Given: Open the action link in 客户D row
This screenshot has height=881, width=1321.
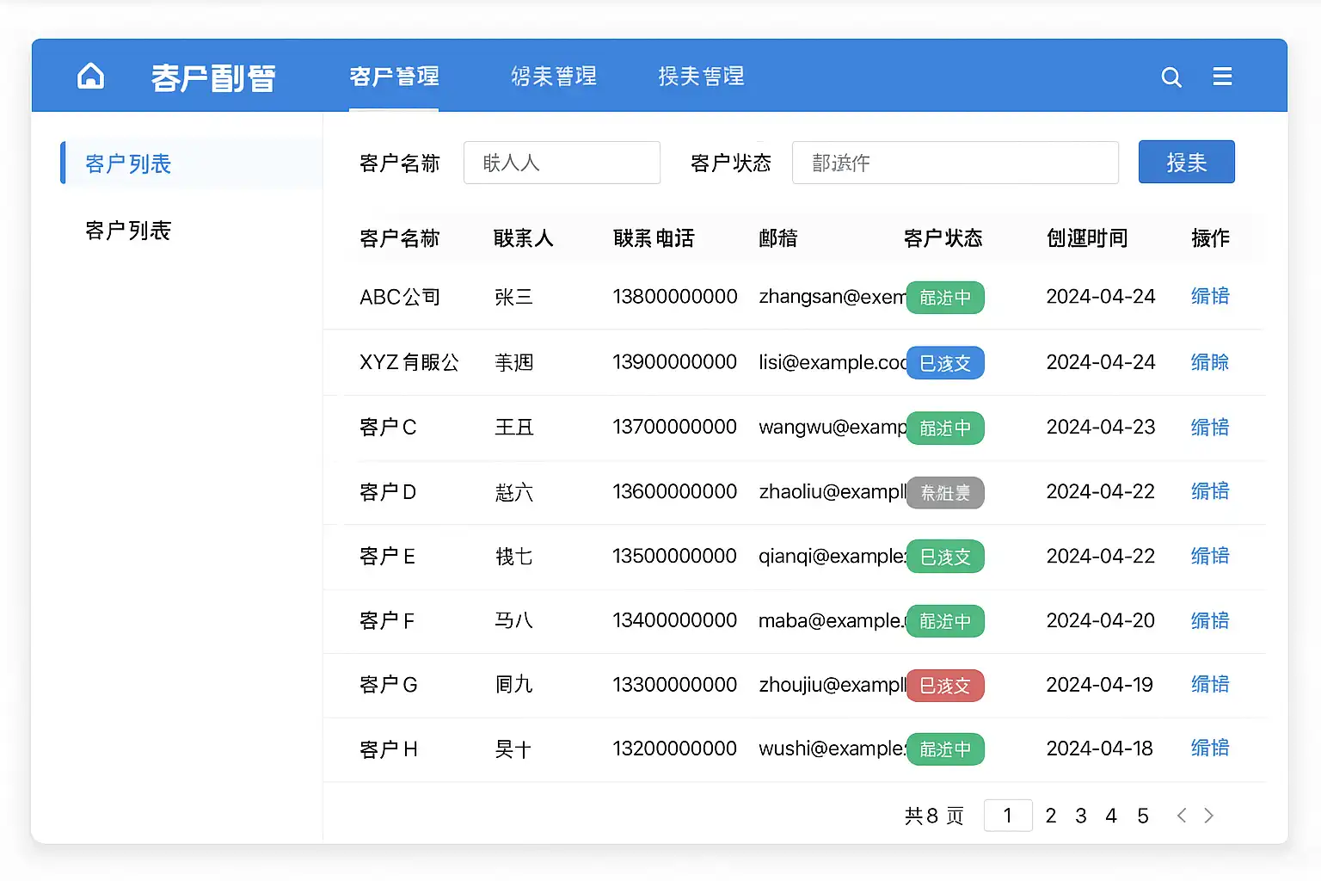Looking at the screenshot, I should tap(1209, 491).
